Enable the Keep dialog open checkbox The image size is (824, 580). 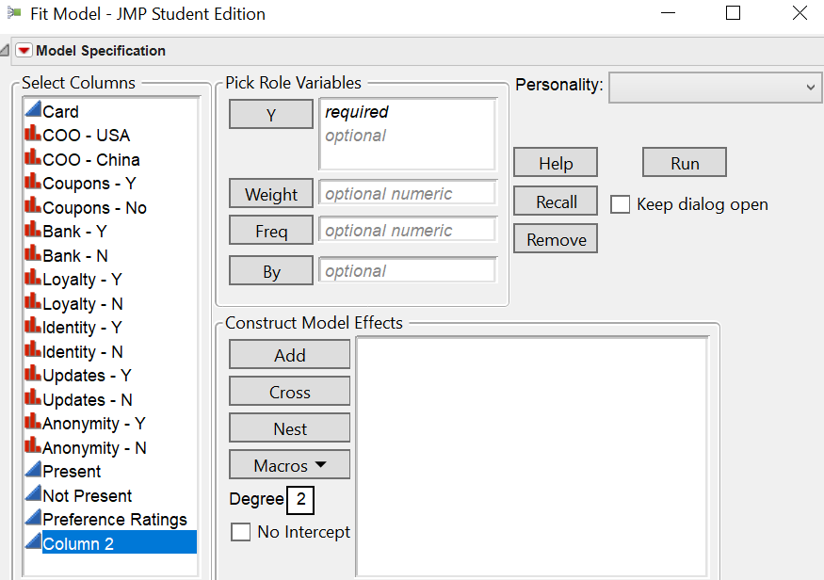point(620,204)
